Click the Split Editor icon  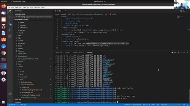coord(184,11)
